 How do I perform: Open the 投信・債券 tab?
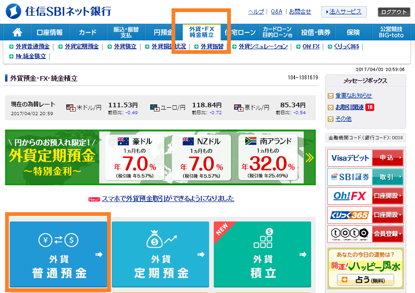coord(316,33)
